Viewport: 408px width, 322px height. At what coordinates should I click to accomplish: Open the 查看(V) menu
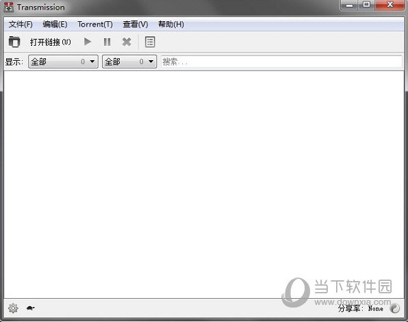pyautogui.click(x=136, y=25)
